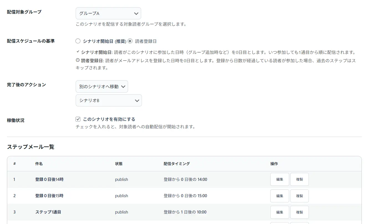Uncheck このシナリオを有効にする checkbox
The image size is (369, 224).
78,119
